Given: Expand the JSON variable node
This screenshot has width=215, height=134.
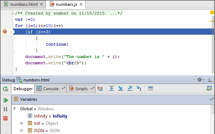Looking at the screenshot, I should pos(22,131).
